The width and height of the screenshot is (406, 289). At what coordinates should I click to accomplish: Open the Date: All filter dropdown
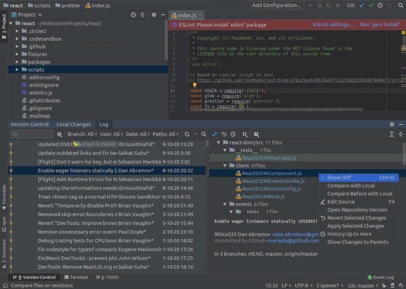point(137,134)
